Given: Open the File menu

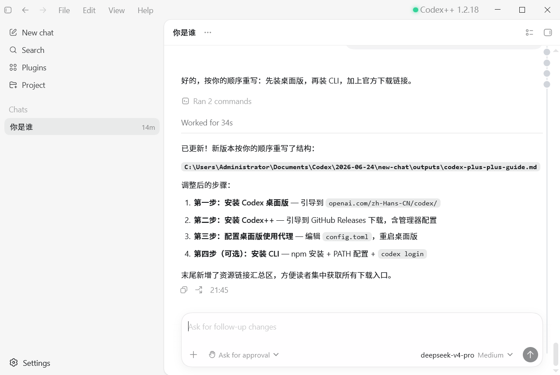Looking at the screenshot, I should coord(64,10).
